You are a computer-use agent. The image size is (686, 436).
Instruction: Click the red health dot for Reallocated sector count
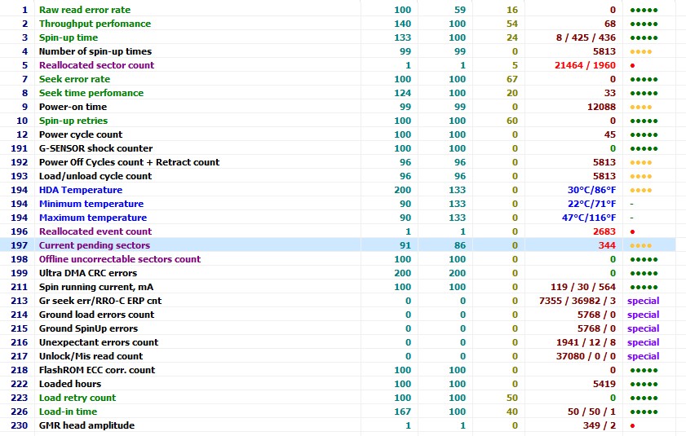pyautogui.click(x=633, y=65)
